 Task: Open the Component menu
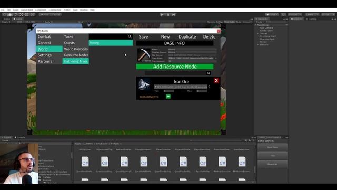tap(41, 10)
